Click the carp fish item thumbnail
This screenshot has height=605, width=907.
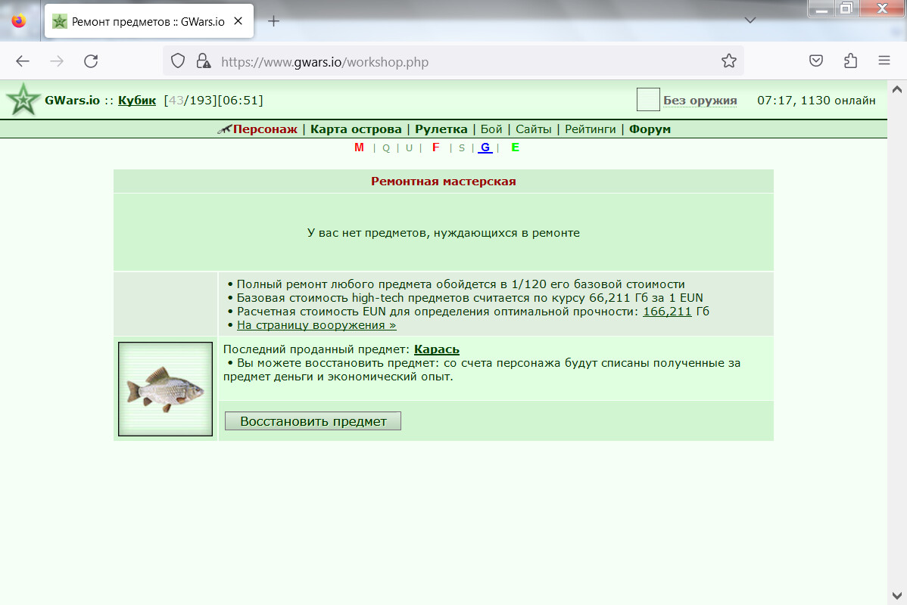tap(166, 389)
